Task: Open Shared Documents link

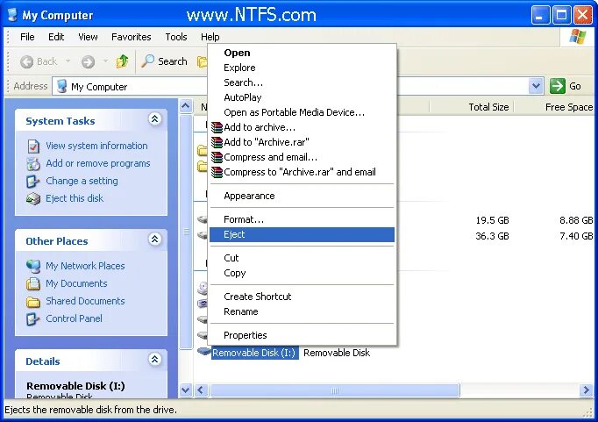Action: [x=85, y=301]
